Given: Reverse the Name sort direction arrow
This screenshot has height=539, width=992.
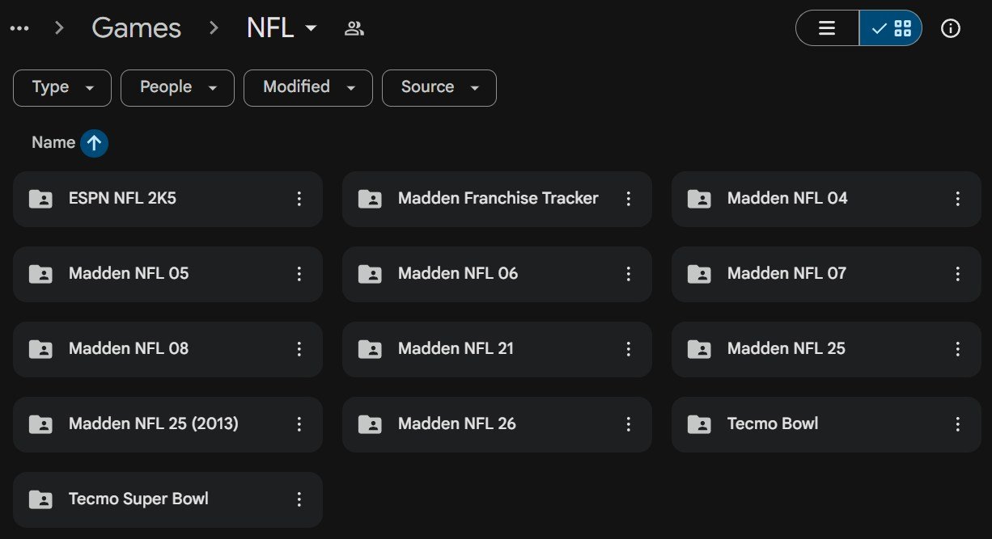Looking at the screenshot, I should [94, 143].
